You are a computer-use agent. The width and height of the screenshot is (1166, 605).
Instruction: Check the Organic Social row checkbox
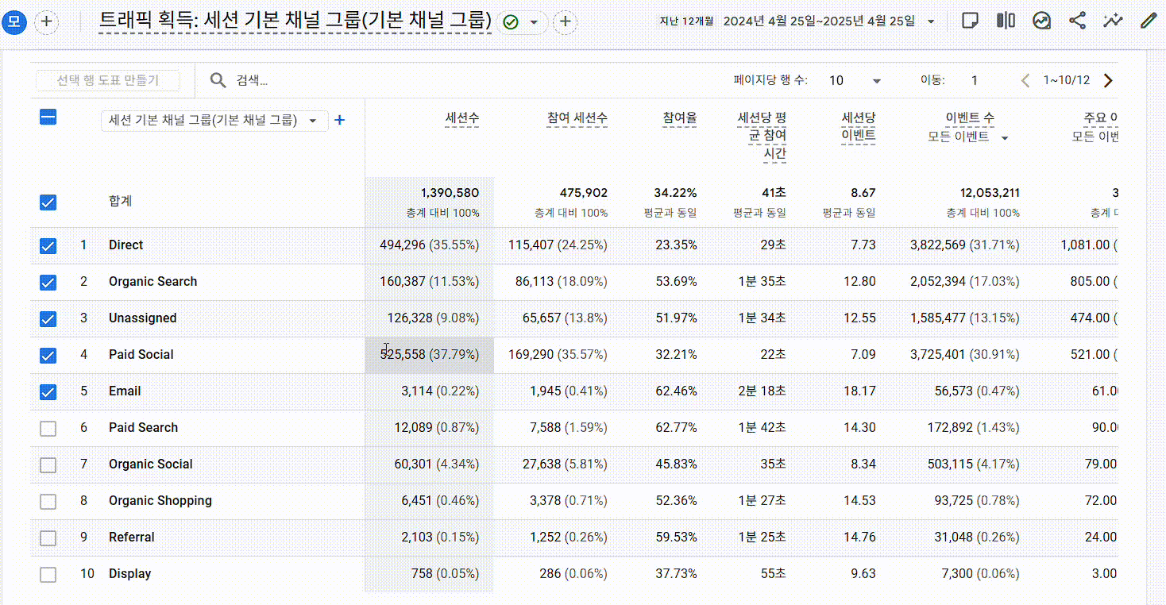48,464
